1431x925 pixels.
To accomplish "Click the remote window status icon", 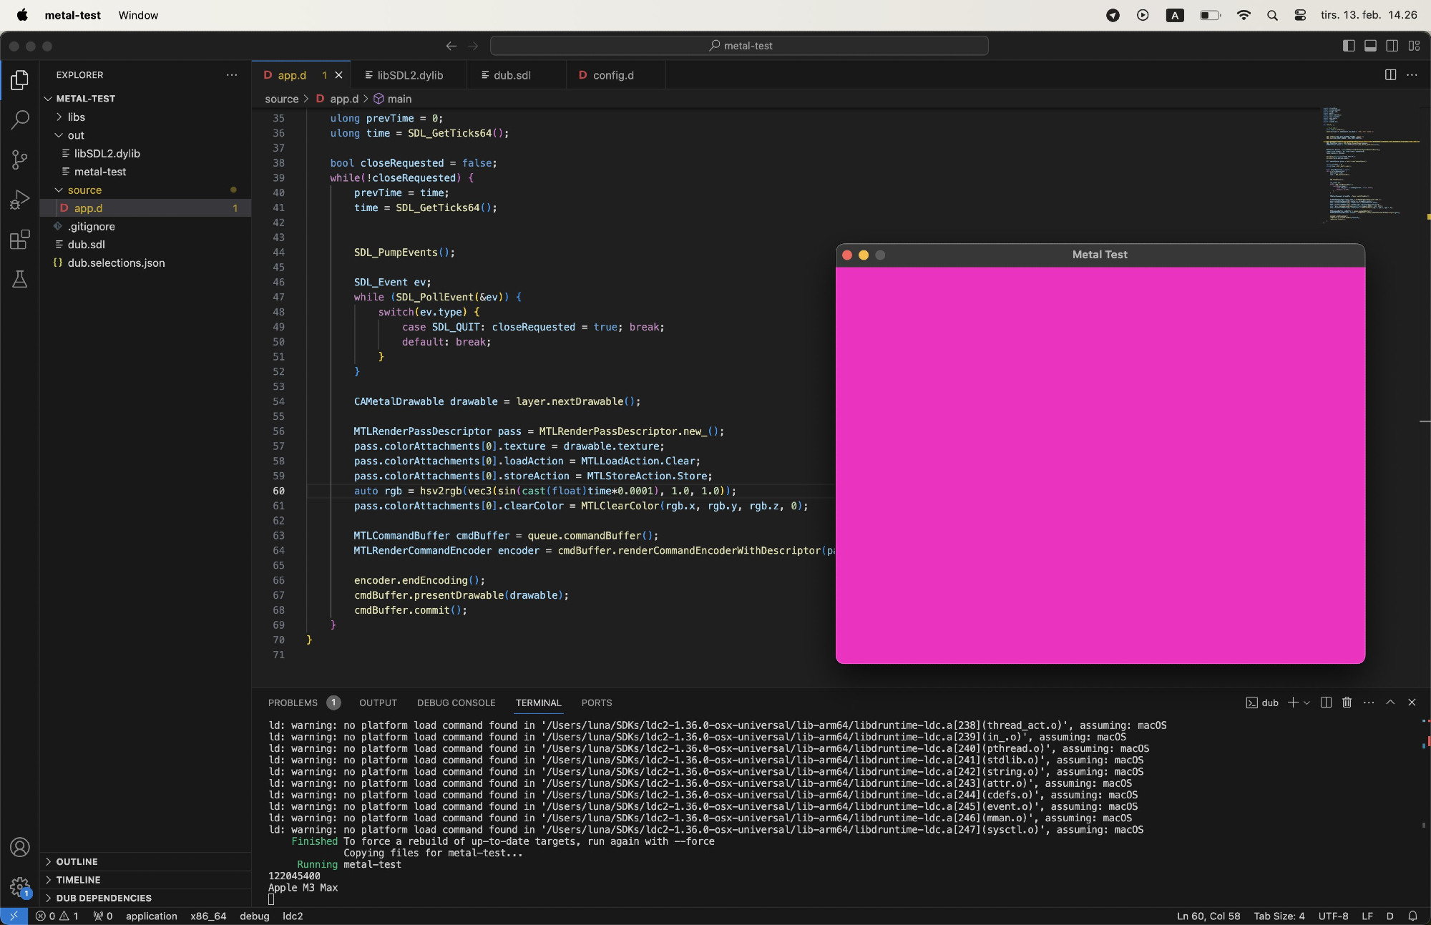I will click(14, 916).
